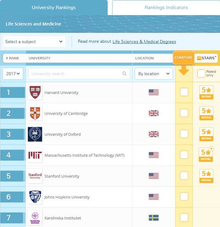Click rank number 7

click(8, 218)
